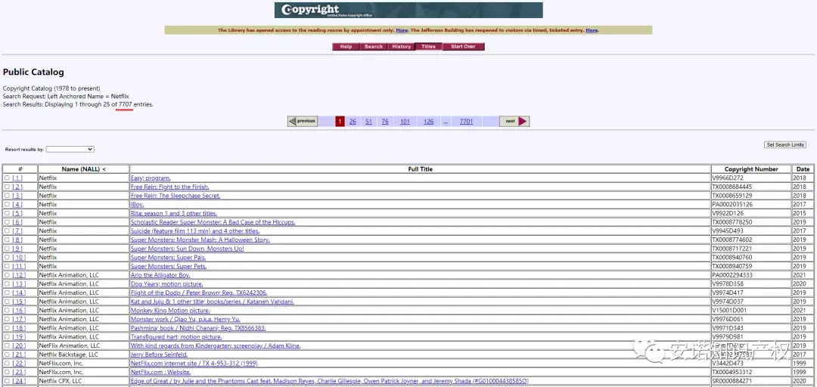Open 'NetFlix.com internet site / TX 4-953-312' link
Image resolution: width=817 pixels, height=387 pixels.
tap(194, 364)
